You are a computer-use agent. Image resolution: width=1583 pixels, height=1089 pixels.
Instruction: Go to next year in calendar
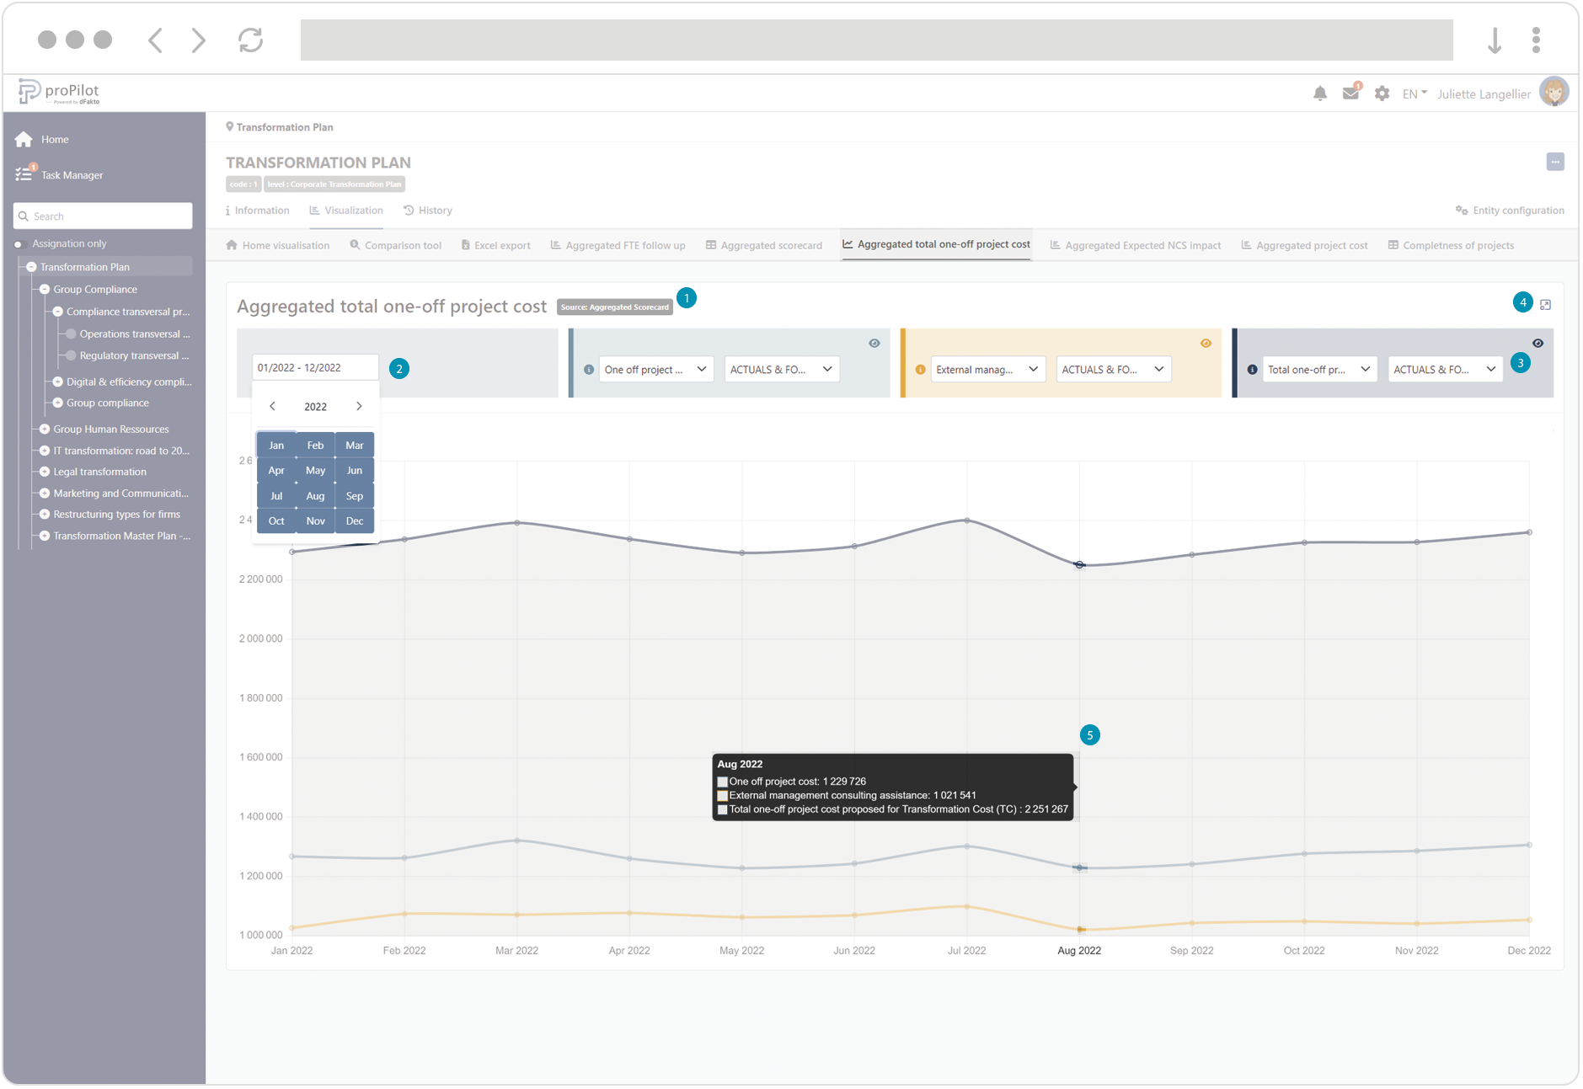click(359, 407)
